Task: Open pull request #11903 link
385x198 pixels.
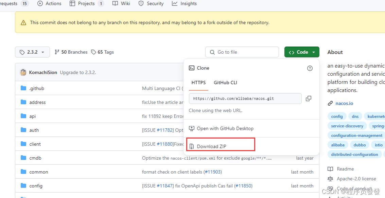Action: coord(213,172)
